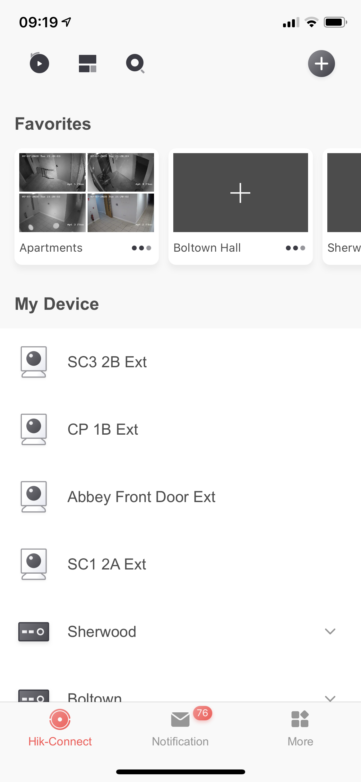361x782 pixels.
Task: Tap the CP 1B Ext camera icon
Action: click(34, 429)
